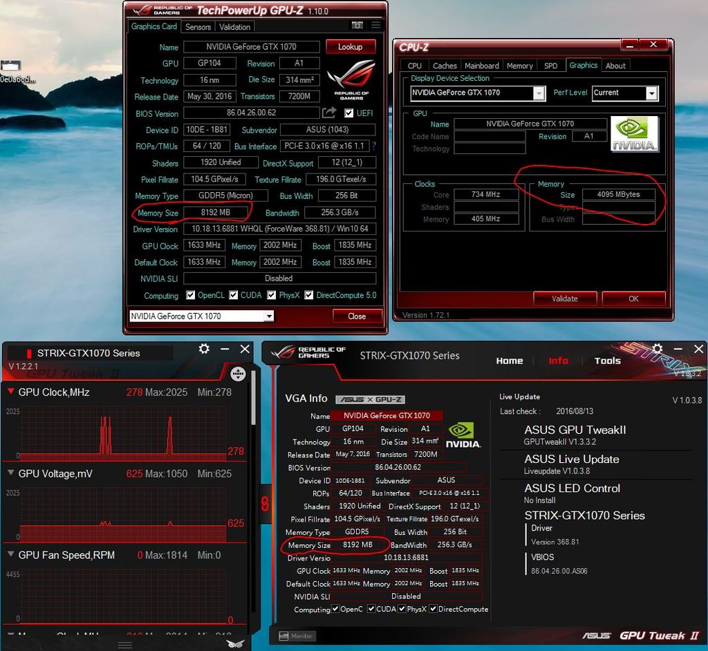The image size is (708, 651).
Task: Collapse the GPU Voltage,mV graph section
Action: tap(10, 473)
